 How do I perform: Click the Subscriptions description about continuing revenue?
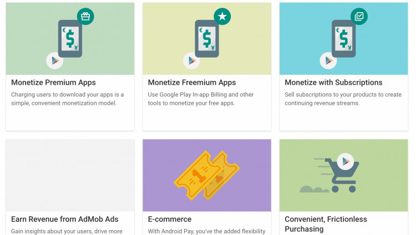point(342,99)
